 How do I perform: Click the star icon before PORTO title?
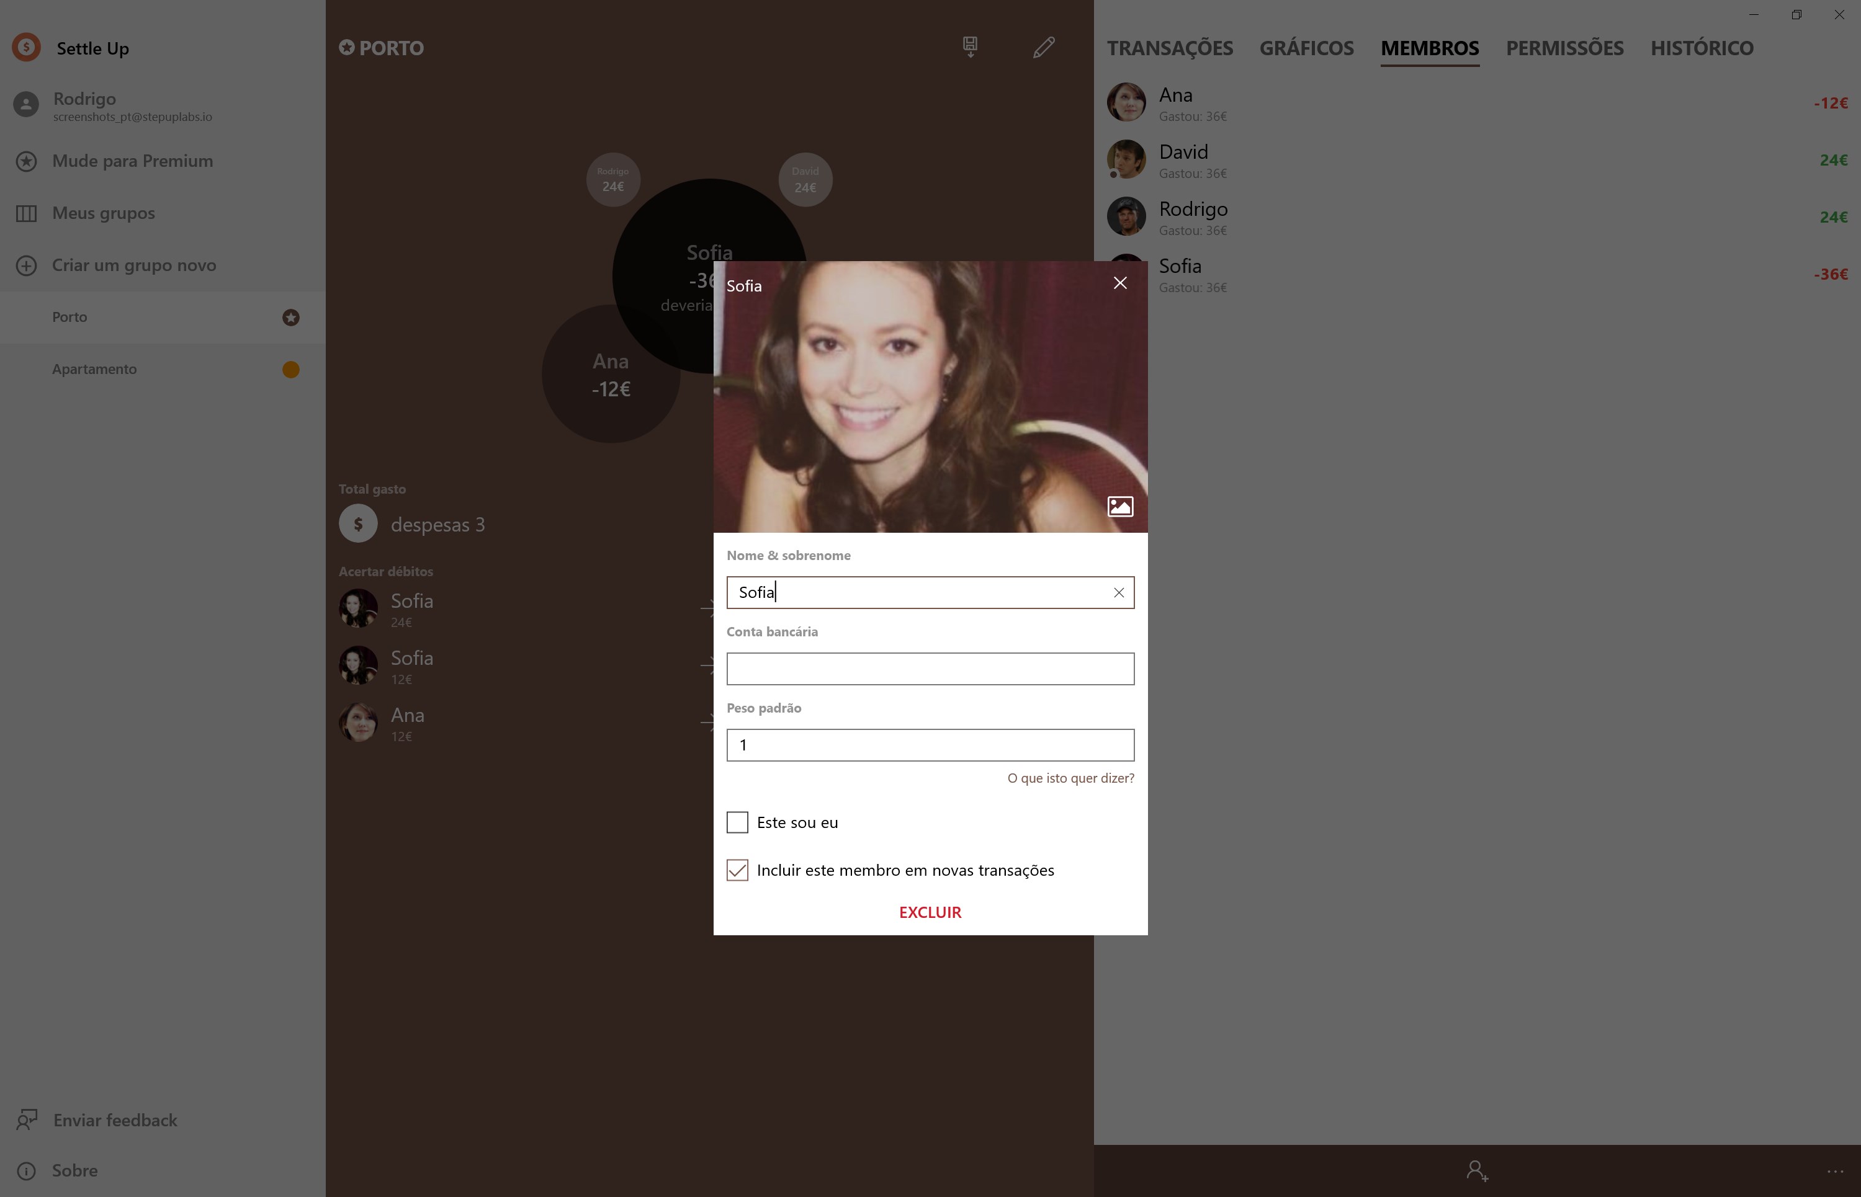pyautogui.click(x=347, y=47)
